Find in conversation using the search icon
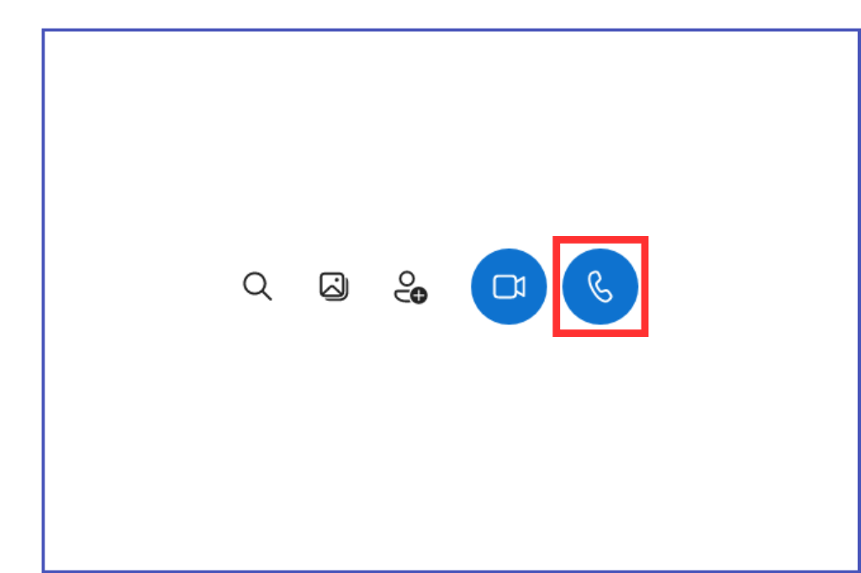 [x=257, y=286]
